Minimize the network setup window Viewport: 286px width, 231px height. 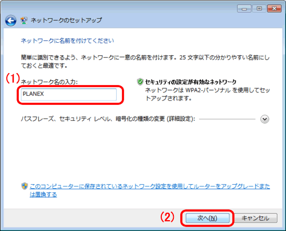point(244,9)
